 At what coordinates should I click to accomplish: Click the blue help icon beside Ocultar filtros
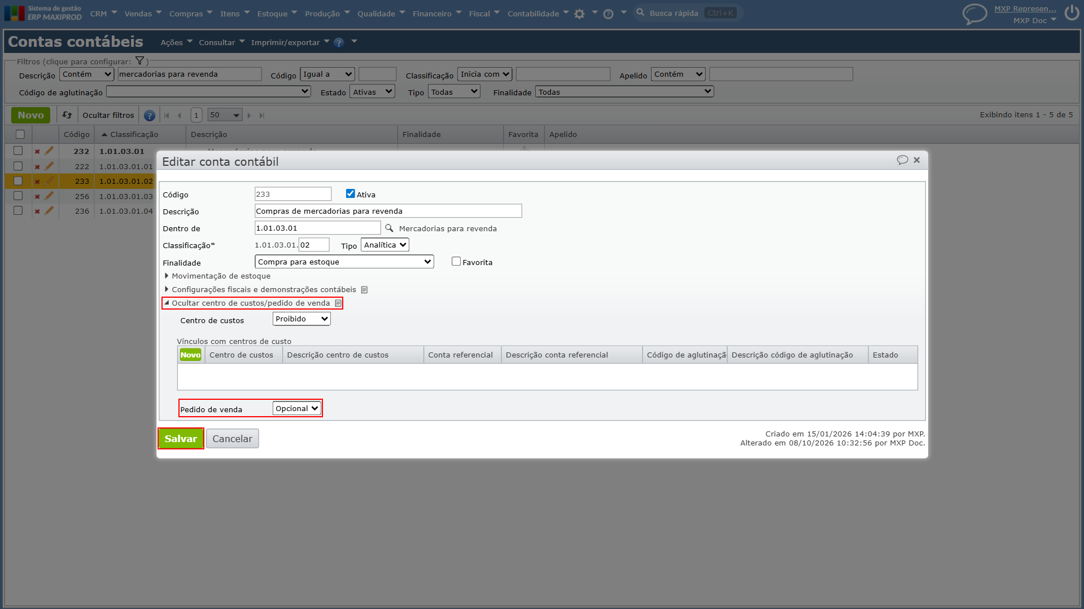150,116
